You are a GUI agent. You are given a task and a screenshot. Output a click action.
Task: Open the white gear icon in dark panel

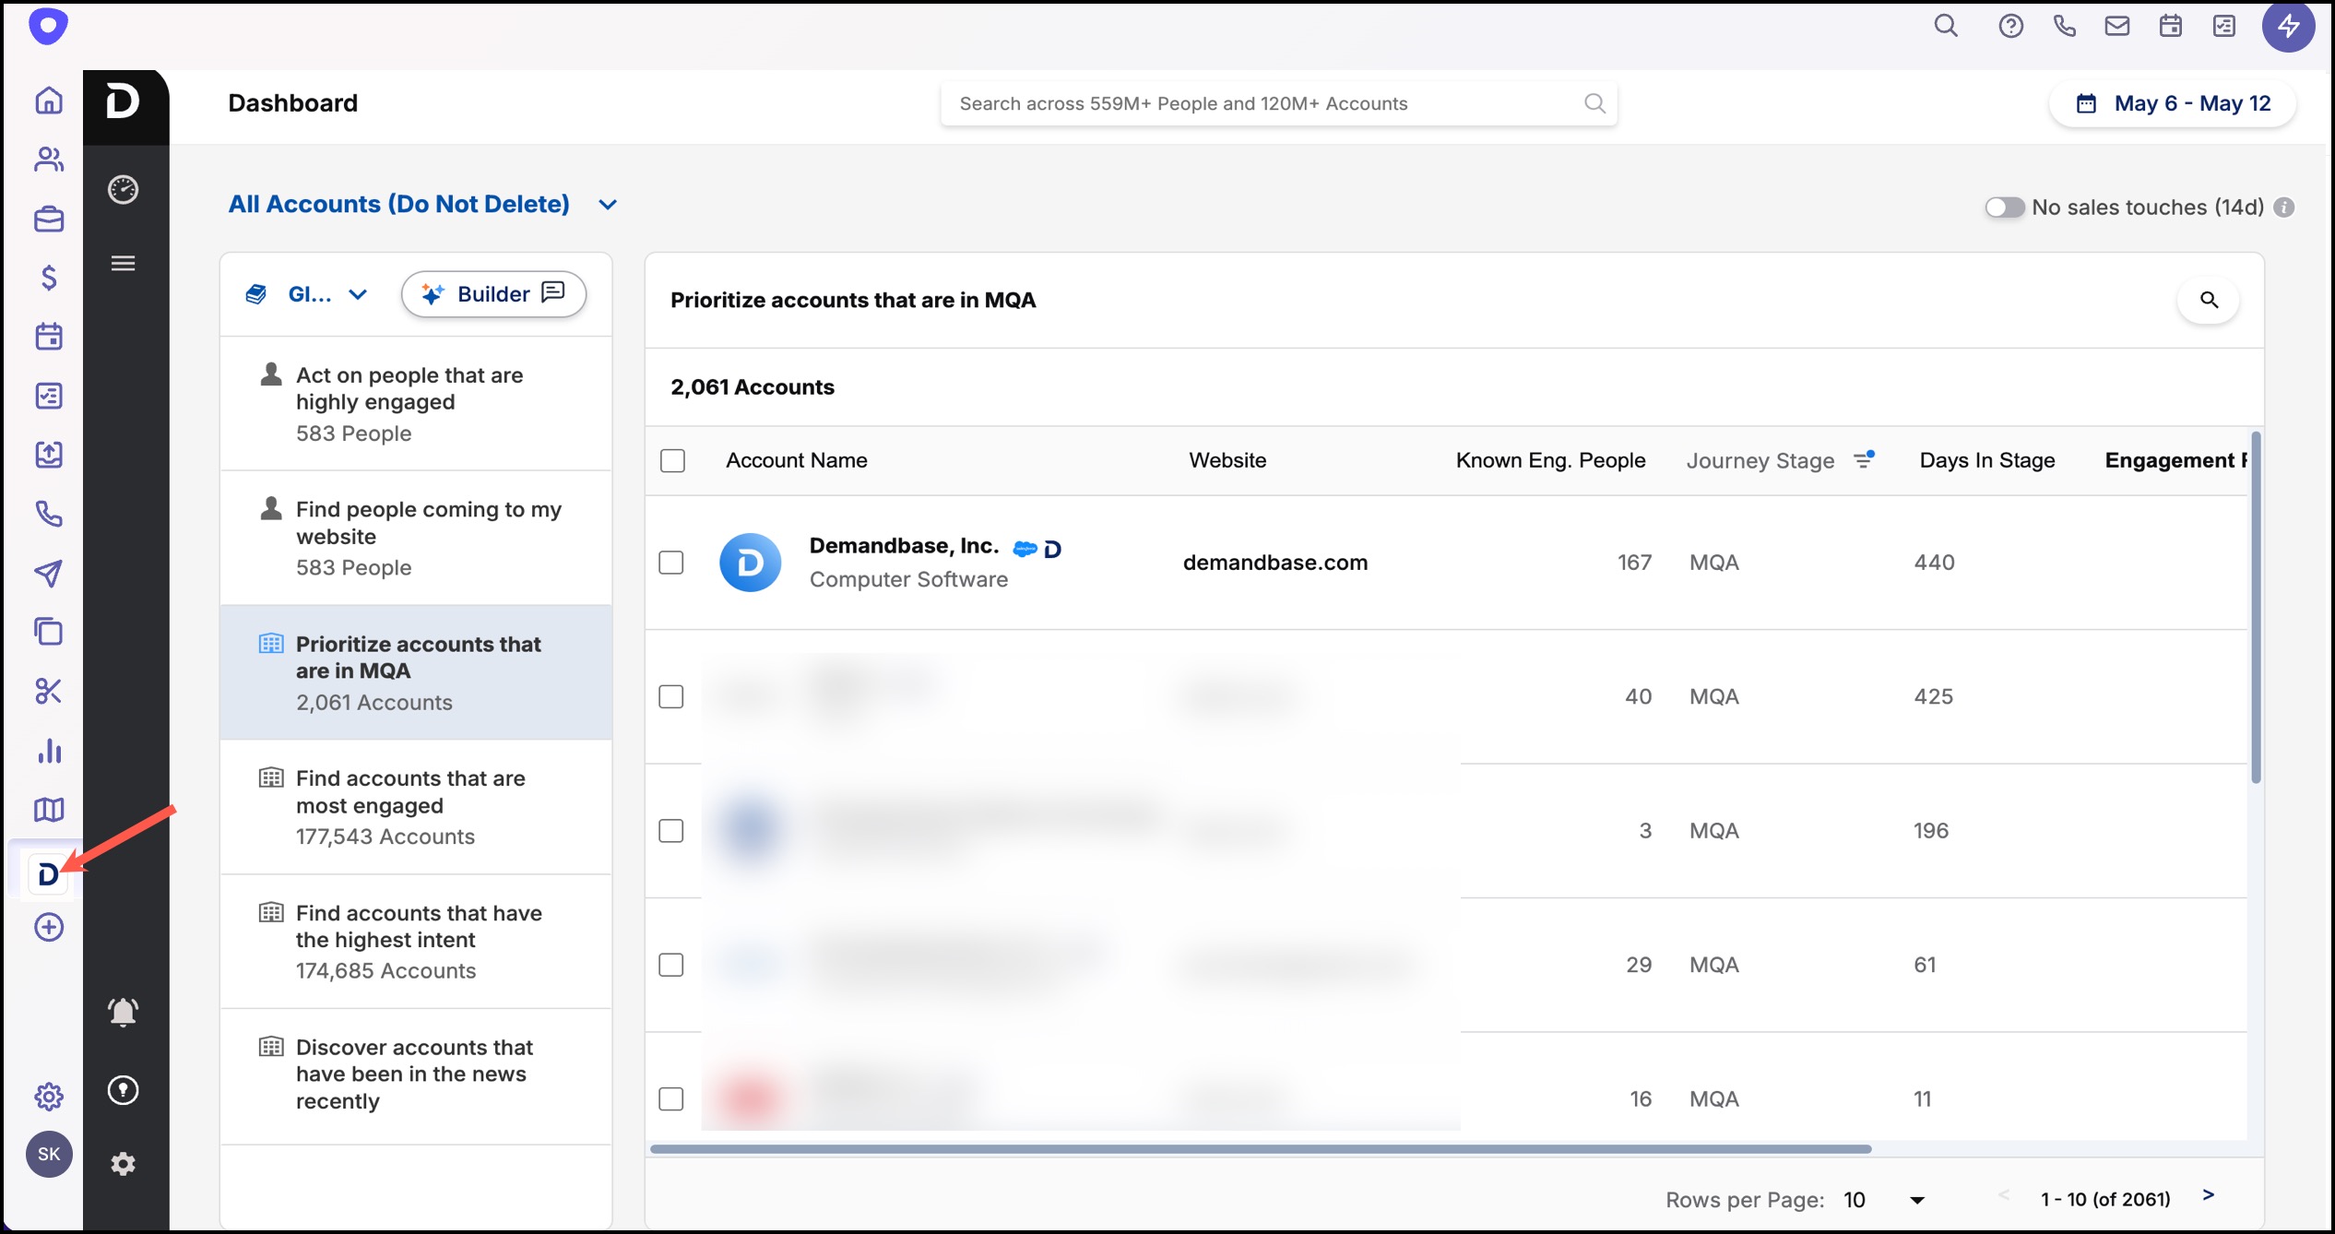coord(123,1164)
